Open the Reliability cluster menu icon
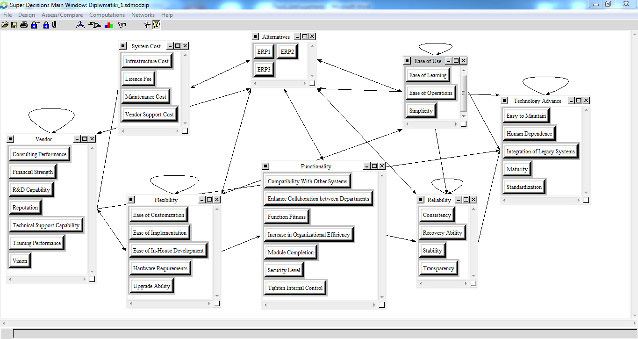Viewport: 638px width, 339px height. pyautogui.click(x=421, y=200)
